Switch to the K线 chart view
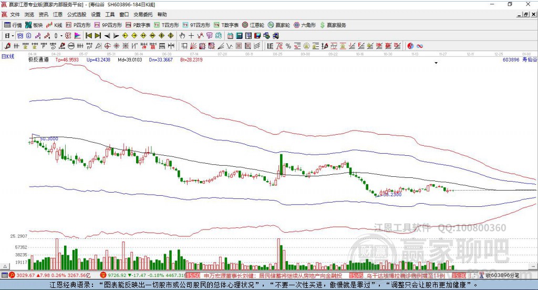 point(54,25)
